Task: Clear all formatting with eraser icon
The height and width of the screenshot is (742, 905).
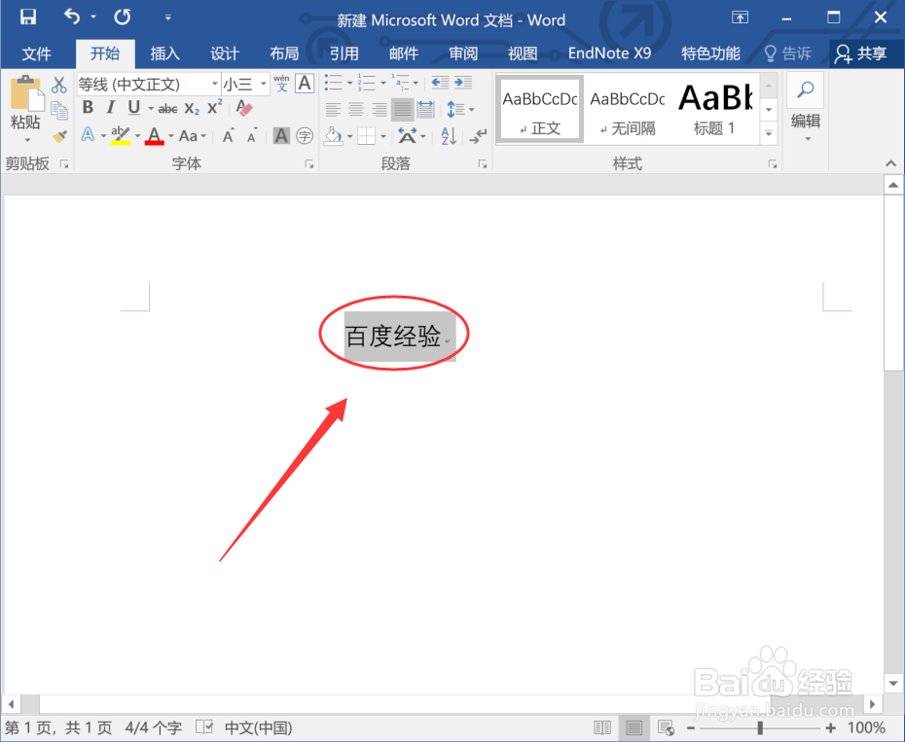Action: [x=244, y=108]
